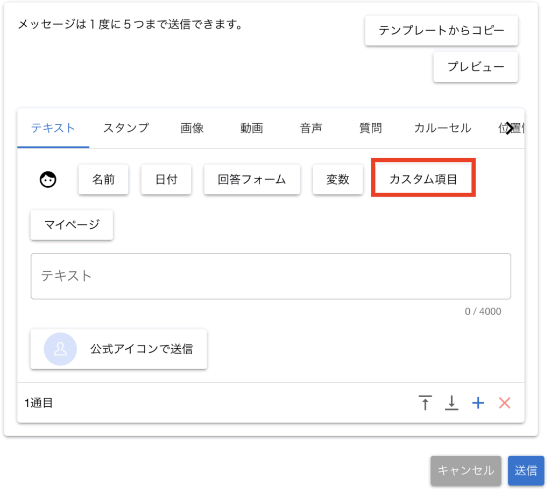
Task: Open プレビュー of the message
Action: [x=476, y=67]
